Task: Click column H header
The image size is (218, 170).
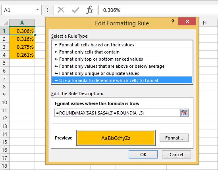Action: (204, 23)
